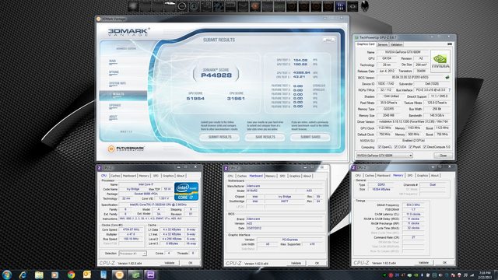Toggle the CUDA checkbox in GPU-Z

tap(395, 147)
